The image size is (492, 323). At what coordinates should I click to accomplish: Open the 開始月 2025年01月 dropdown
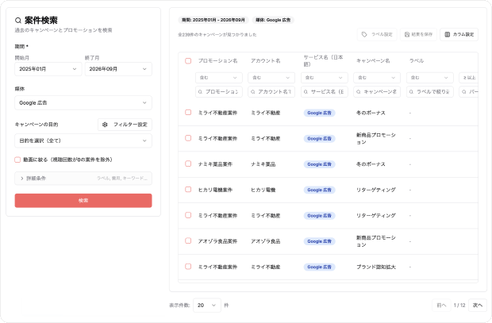pyautogui.click(x=48, y=69)
